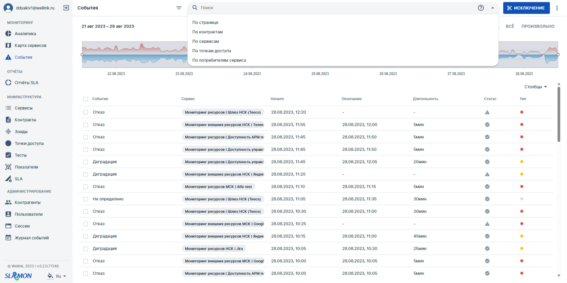Click the Пользователи user badge icon
Viewport: 567px width, 283px height.
[x=8, y=214]
